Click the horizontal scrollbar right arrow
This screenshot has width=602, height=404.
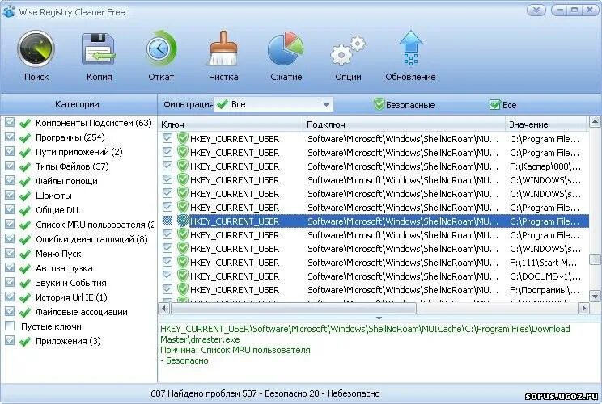tap(584, 308)
